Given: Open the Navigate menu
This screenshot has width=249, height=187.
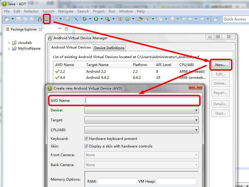Looking at the screenshot, I should (66, 11).
